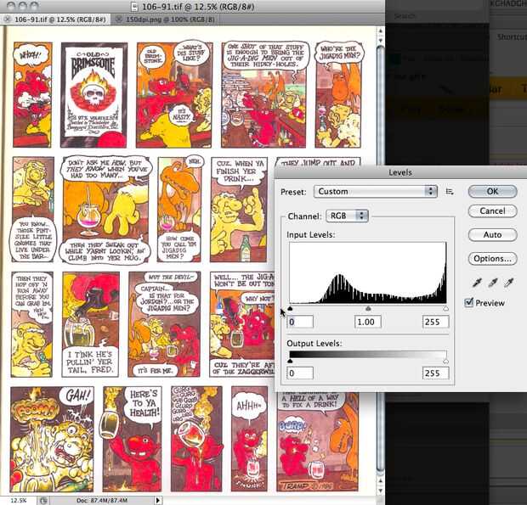Click the input midtone gamma slider
Viewport: 527px width, 505px height.
[368, 308]
